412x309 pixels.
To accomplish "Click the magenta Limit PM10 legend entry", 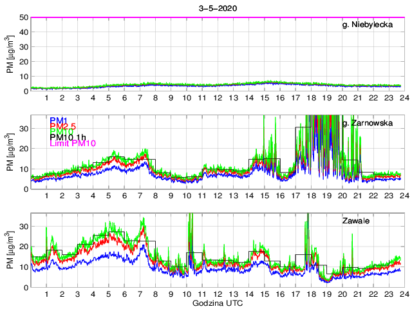I will click(x=72, y=151).
